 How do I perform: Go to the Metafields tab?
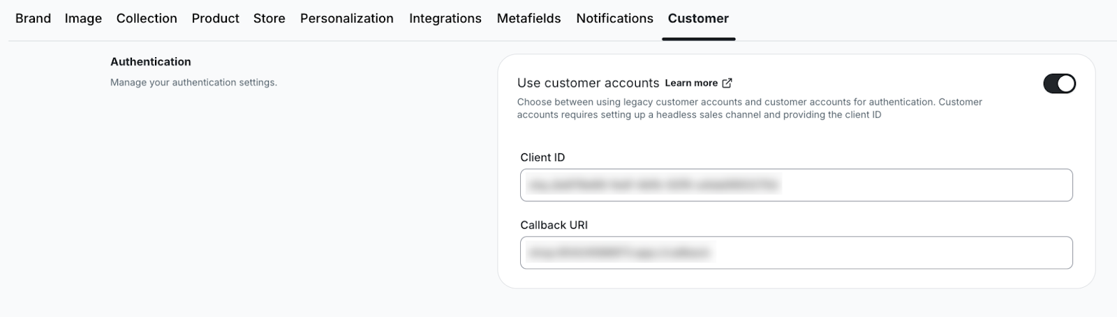528,19
